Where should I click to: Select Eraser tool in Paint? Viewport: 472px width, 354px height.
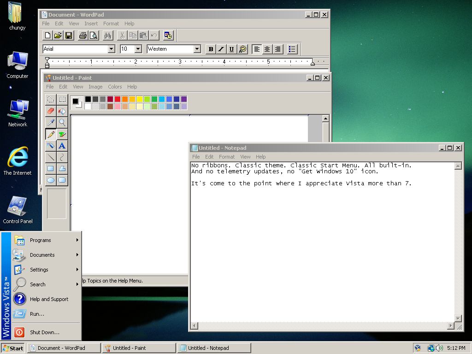coord(51,111)
